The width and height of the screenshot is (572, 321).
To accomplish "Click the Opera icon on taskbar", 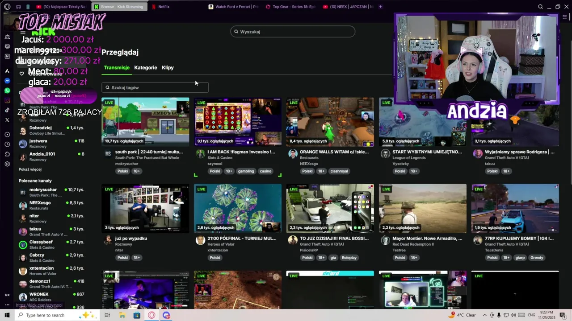I will tap(151, 315).
